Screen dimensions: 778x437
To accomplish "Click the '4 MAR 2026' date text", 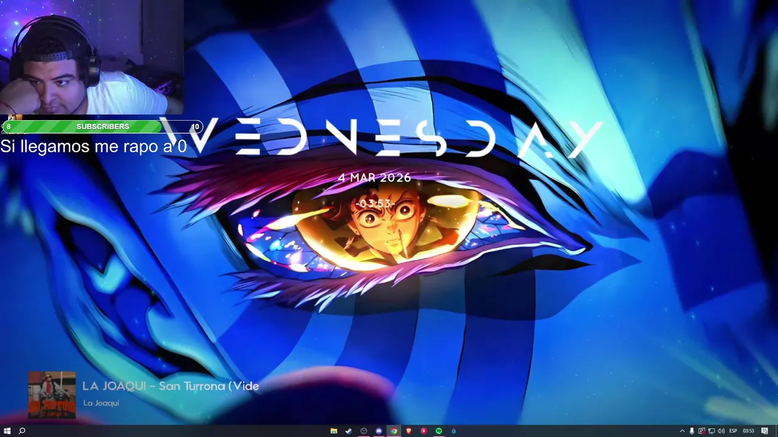I will tap(374, 178).
